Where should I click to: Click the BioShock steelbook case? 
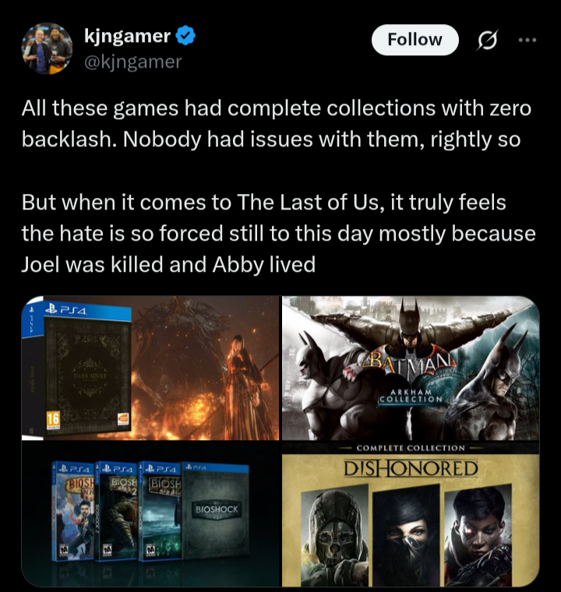(216, 510)
